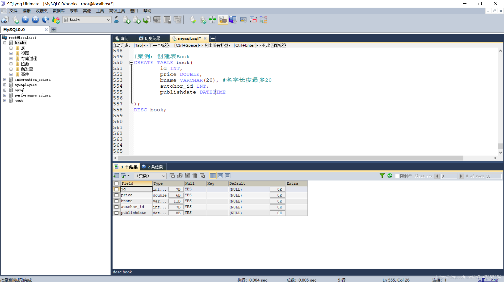Cancel changes in result grid
This screenshot has width=504, height=282.
click(x=202, y=176)
